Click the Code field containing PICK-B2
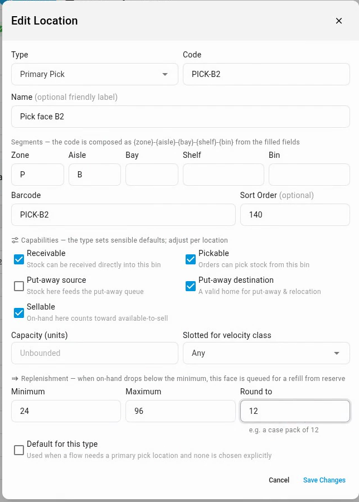 pos(266,74)
